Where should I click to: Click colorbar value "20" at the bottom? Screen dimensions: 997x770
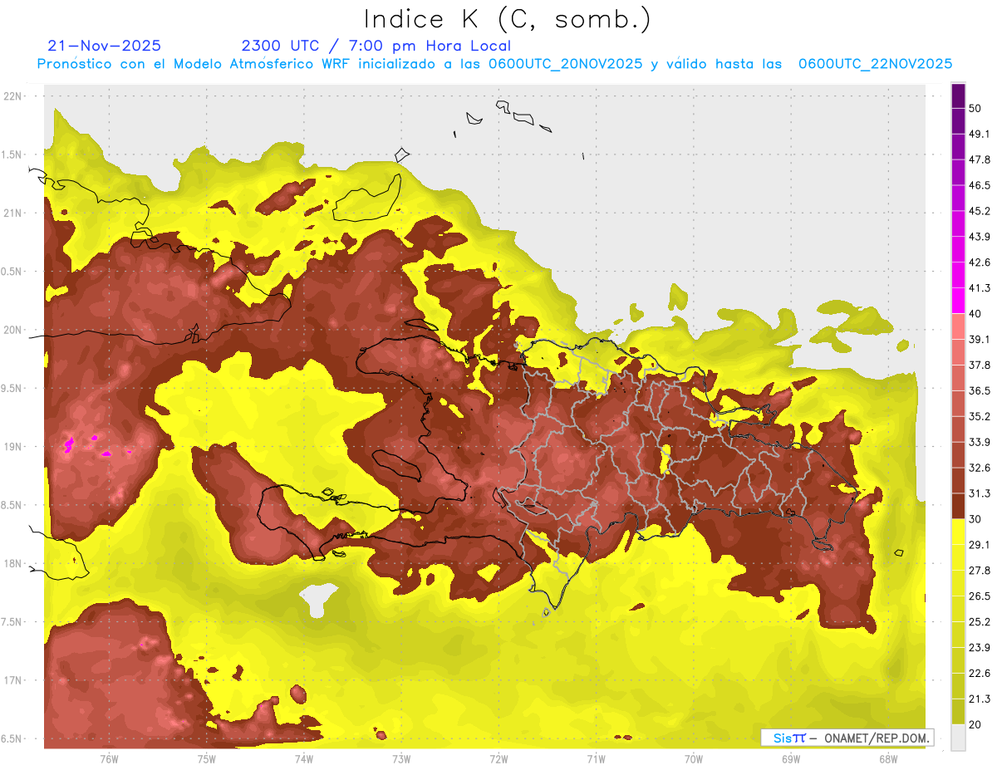975,724
